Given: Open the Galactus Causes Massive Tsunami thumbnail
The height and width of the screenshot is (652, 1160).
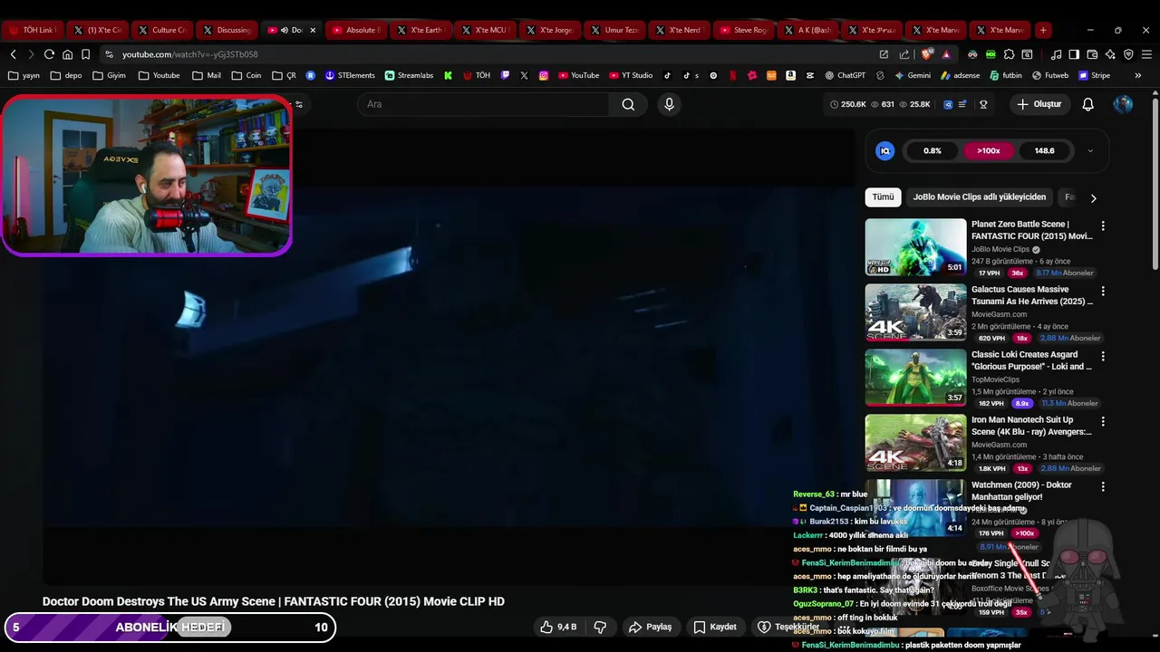Looking at the screenshot, I should pyautogui.click(x=915, y=312).
